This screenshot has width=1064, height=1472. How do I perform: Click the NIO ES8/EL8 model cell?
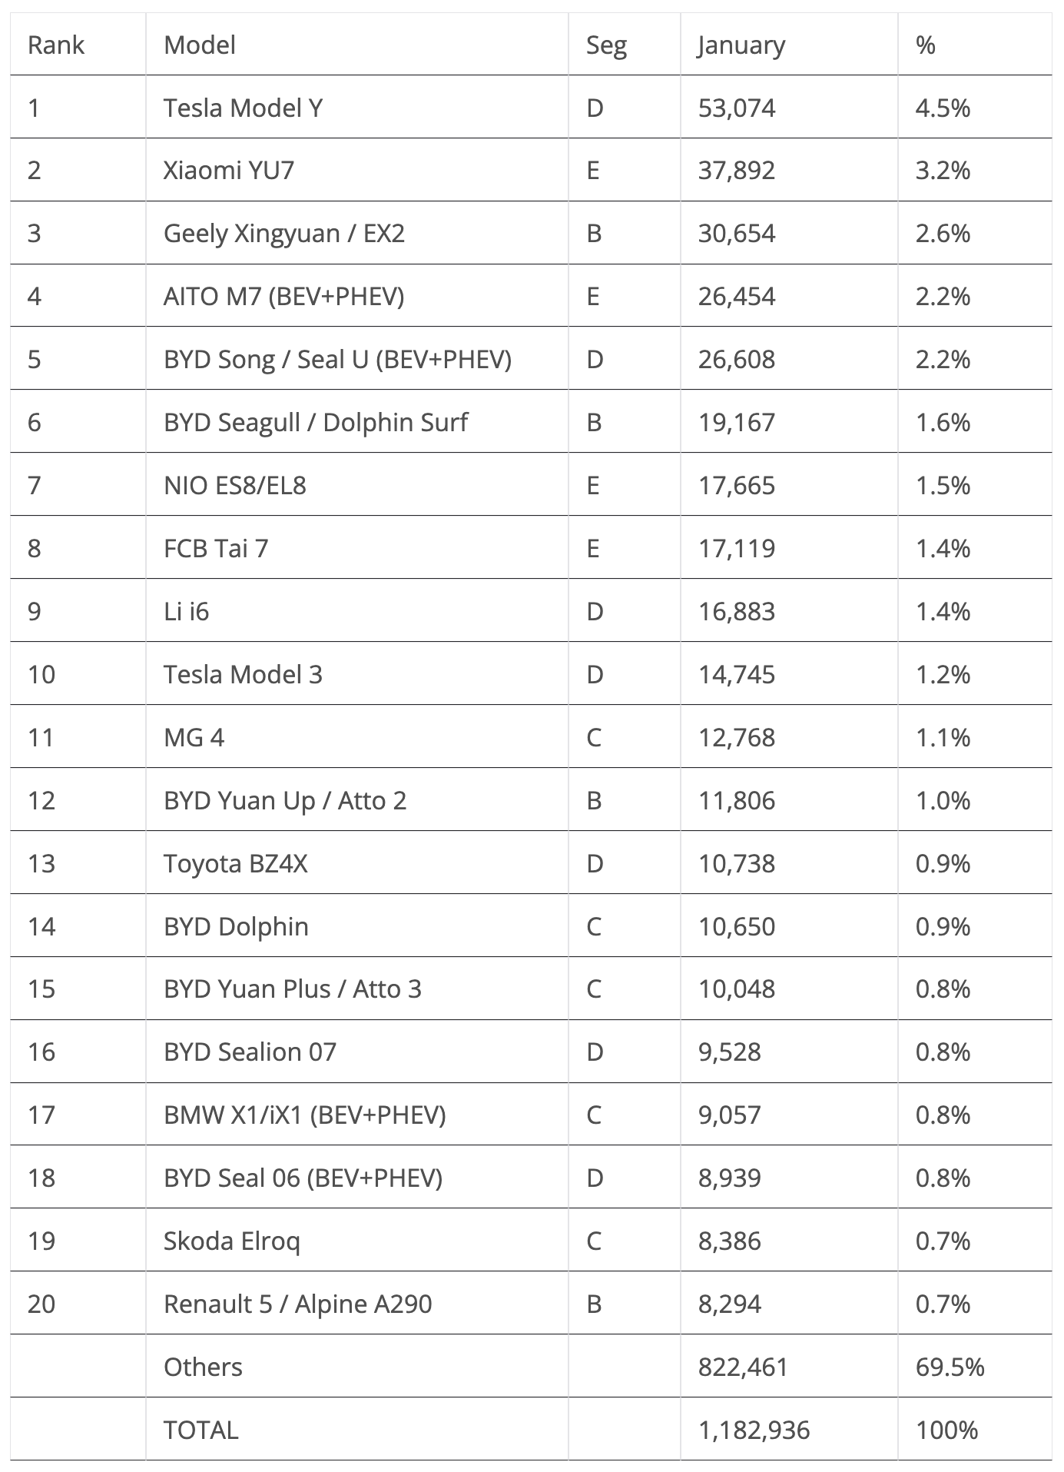234,485
